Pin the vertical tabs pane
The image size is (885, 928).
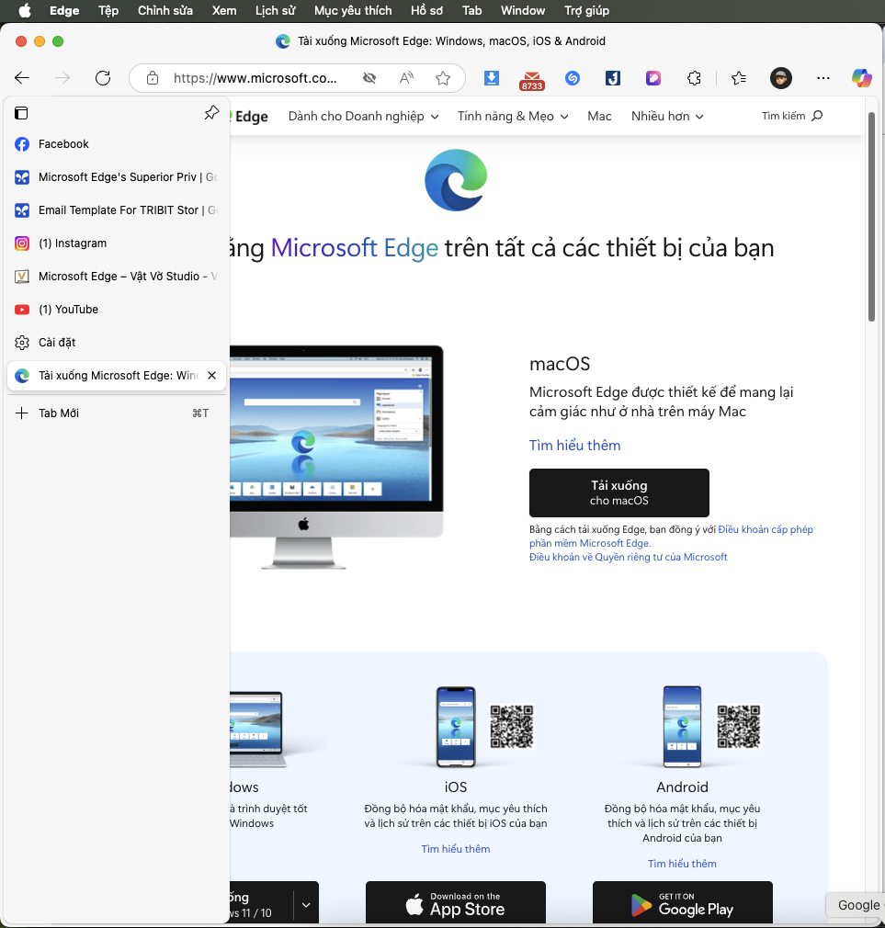[211, 112]
